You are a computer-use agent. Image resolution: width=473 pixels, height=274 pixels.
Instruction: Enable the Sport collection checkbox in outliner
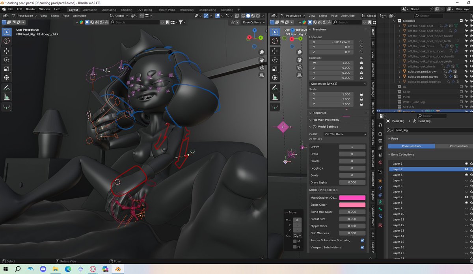tap(461, 92)
